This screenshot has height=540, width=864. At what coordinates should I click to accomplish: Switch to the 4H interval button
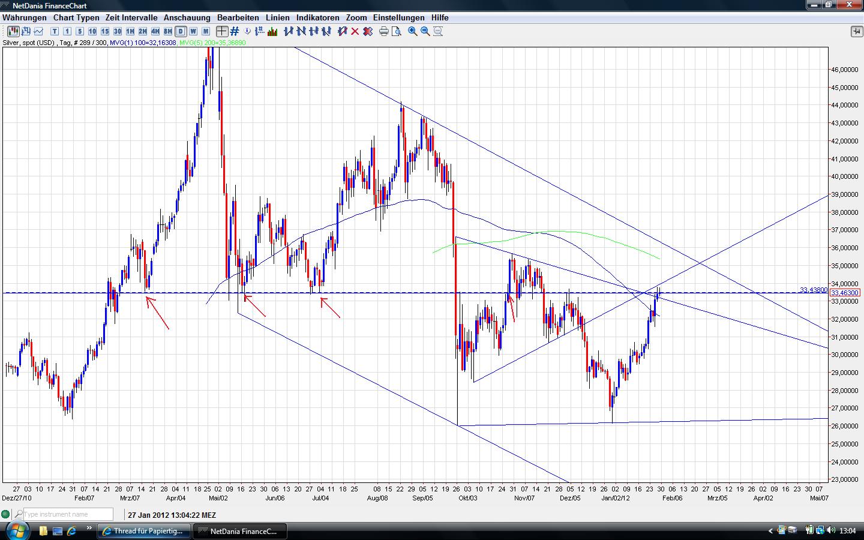pos(155,31)
